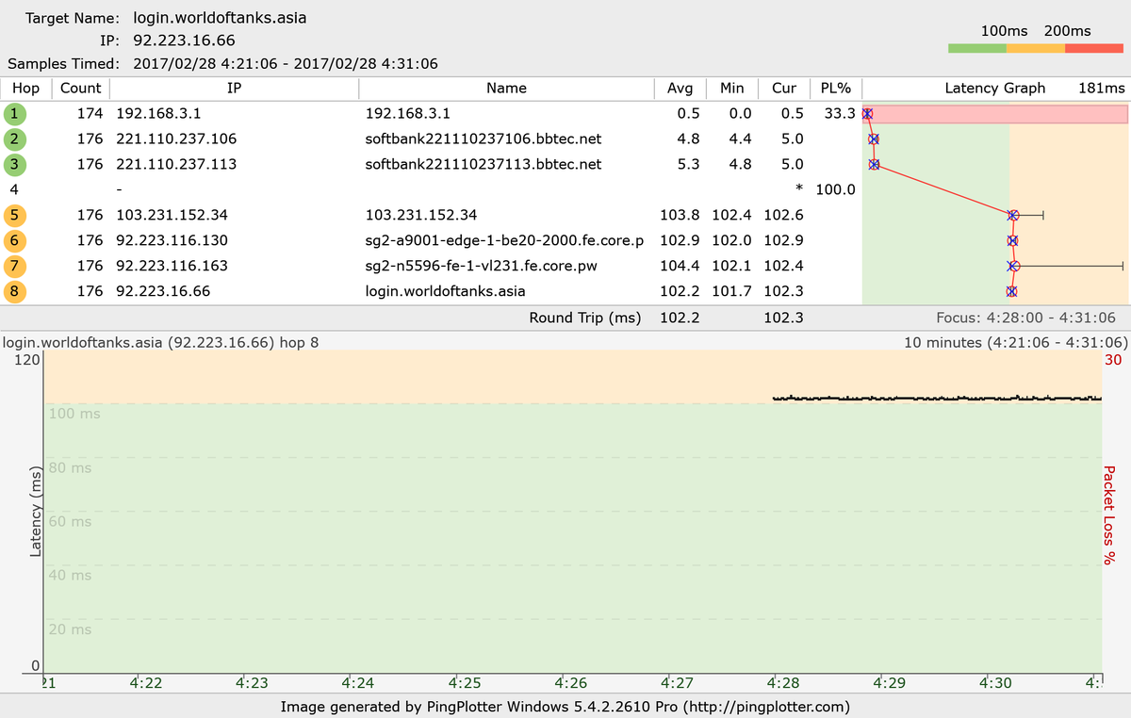Sort by the PL% column header

[x=835, y=89]
